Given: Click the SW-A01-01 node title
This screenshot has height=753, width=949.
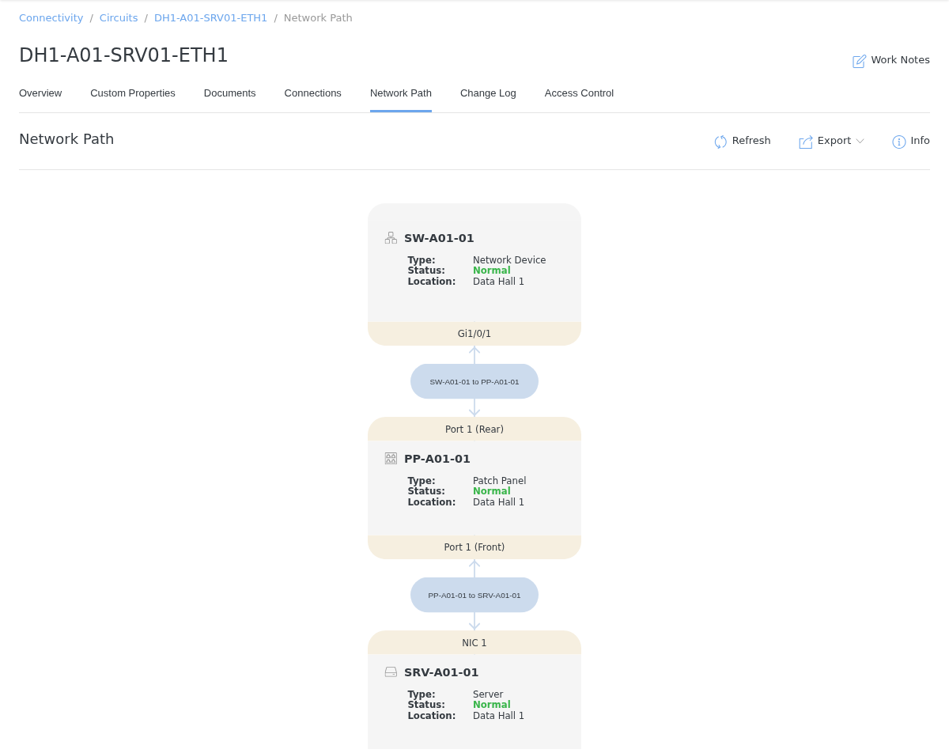Looking at the screenshot, I should [x=439, y=238].
